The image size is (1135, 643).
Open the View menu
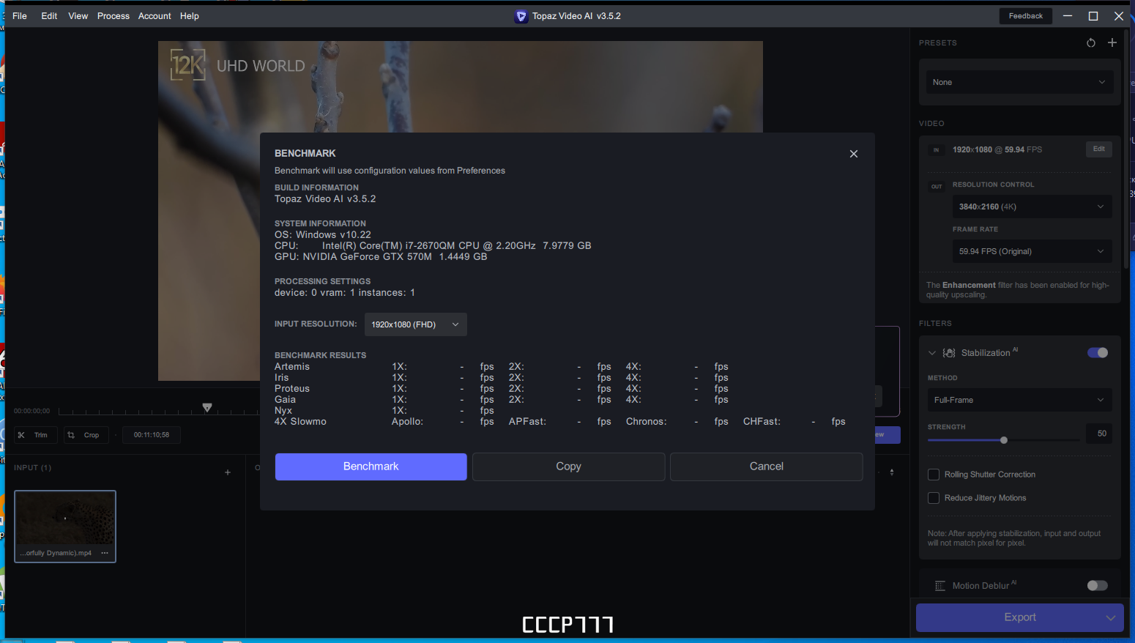78,16
